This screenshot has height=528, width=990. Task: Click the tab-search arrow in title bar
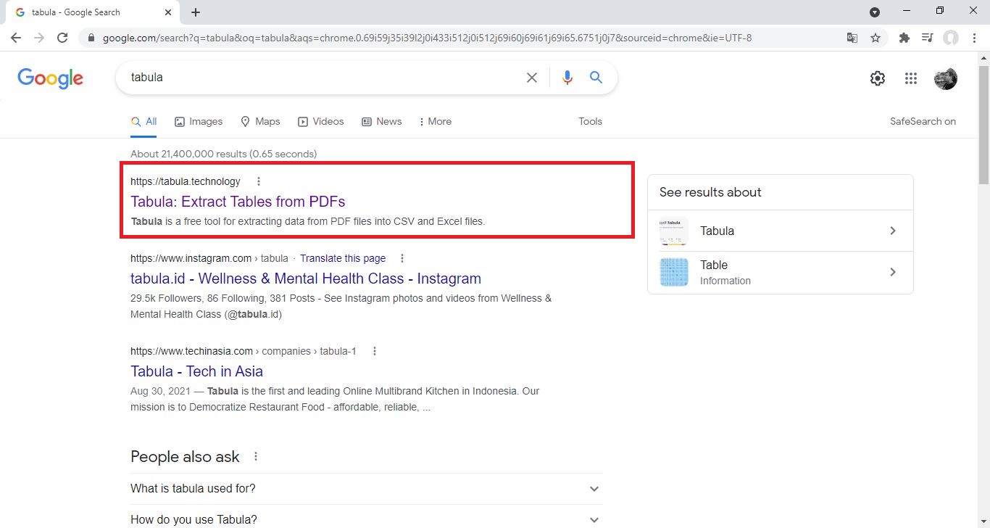point(875,12)
